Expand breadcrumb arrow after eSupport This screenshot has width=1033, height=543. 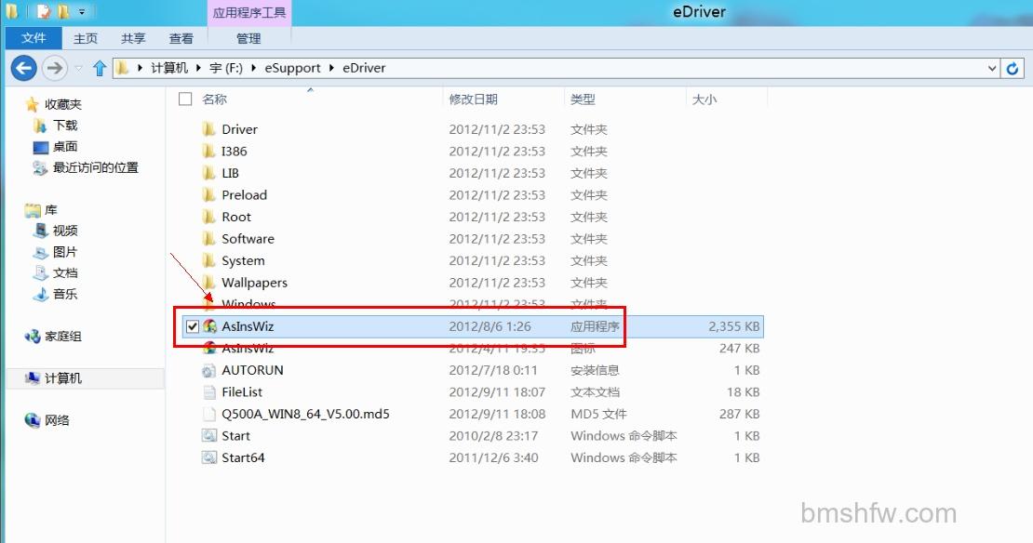[331, 68]
